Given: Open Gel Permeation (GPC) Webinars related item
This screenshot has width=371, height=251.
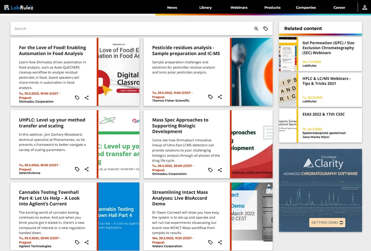Looking at the screenshot, I should (328, 48).
